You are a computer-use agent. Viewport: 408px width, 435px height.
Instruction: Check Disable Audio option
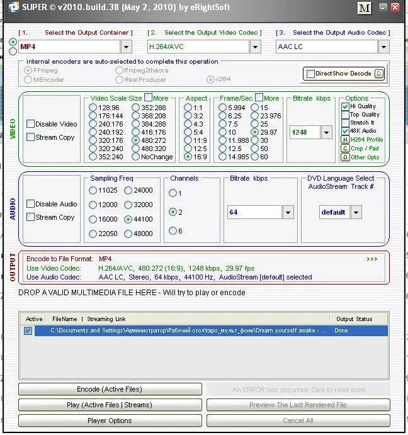tap(30, 203)
